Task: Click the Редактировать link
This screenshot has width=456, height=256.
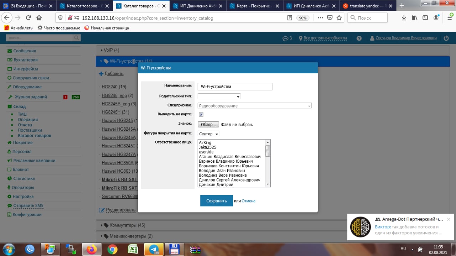Action: coord(121,210)
